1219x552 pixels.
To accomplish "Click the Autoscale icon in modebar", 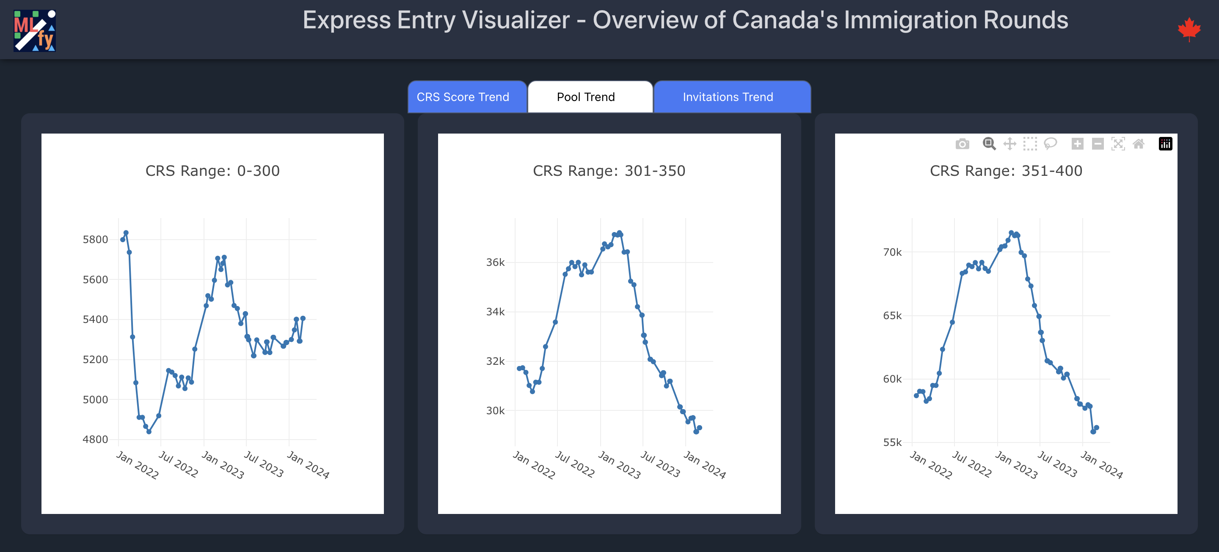I will click(x=1118, y=144).
